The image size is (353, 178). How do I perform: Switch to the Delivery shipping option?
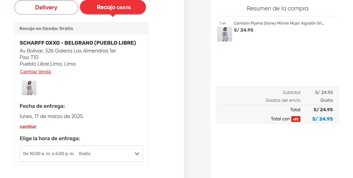pyautogui.click(x=46, y=8)
